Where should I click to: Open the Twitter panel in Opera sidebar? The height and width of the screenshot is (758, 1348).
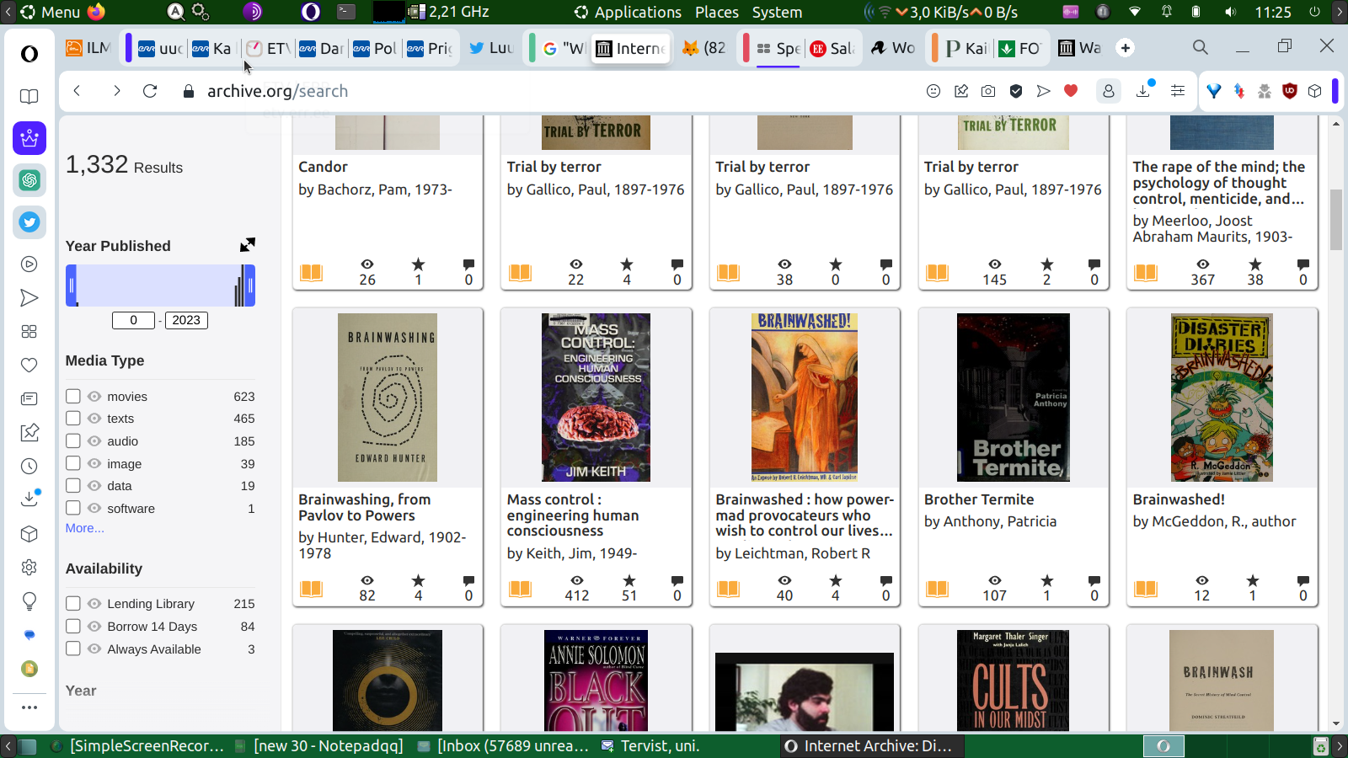[29, 222]
